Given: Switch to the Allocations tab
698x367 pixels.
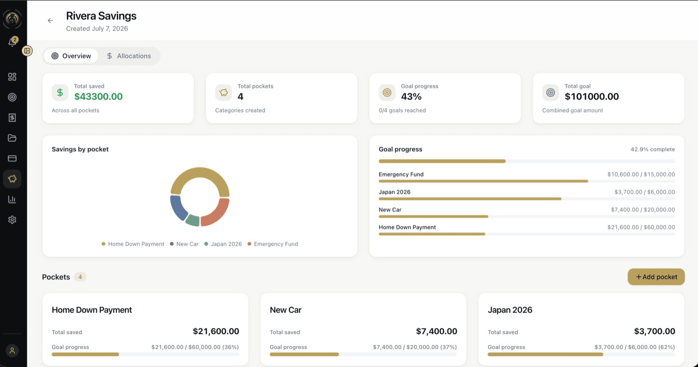Looking at the screenshot, I should 129,56.
